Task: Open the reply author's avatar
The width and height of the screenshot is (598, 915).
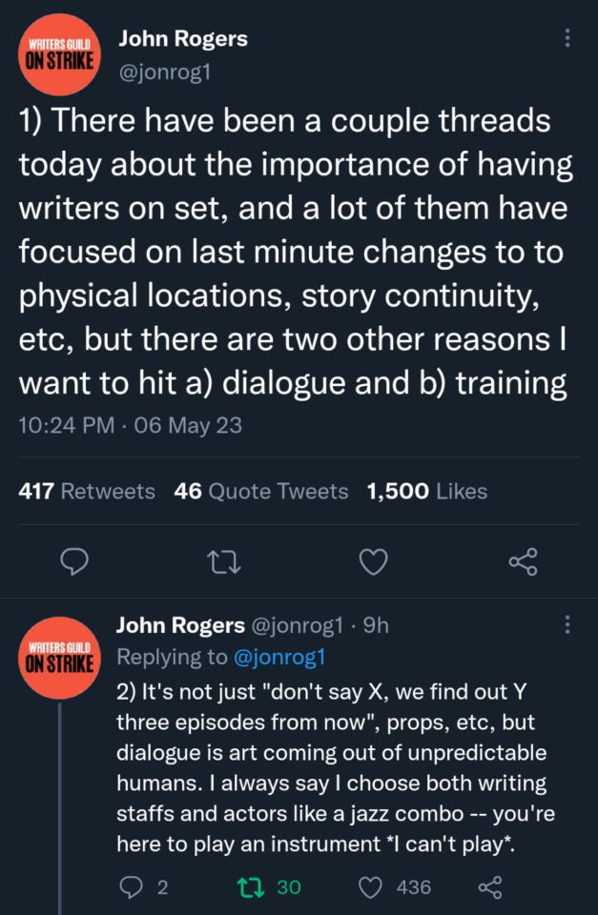Action: (58, 656)
